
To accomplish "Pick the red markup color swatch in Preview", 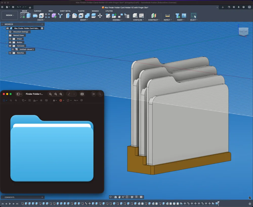I will pyautogui.click(x=61, y=100).
